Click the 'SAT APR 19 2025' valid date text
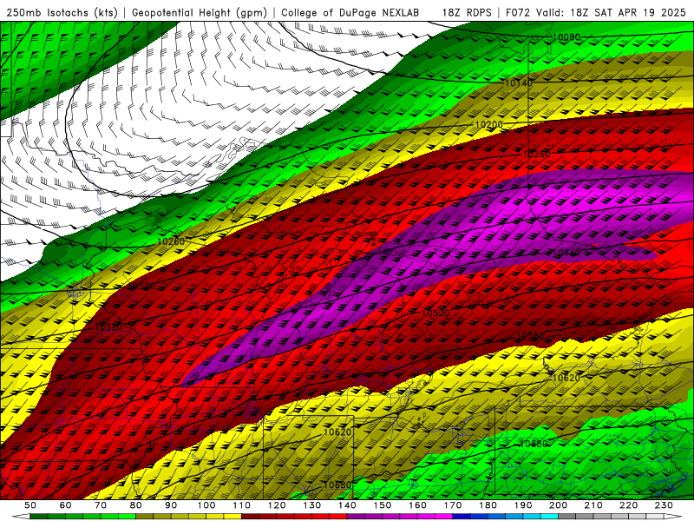Viewport: 694px width, 521px height. tap(639, 12)
